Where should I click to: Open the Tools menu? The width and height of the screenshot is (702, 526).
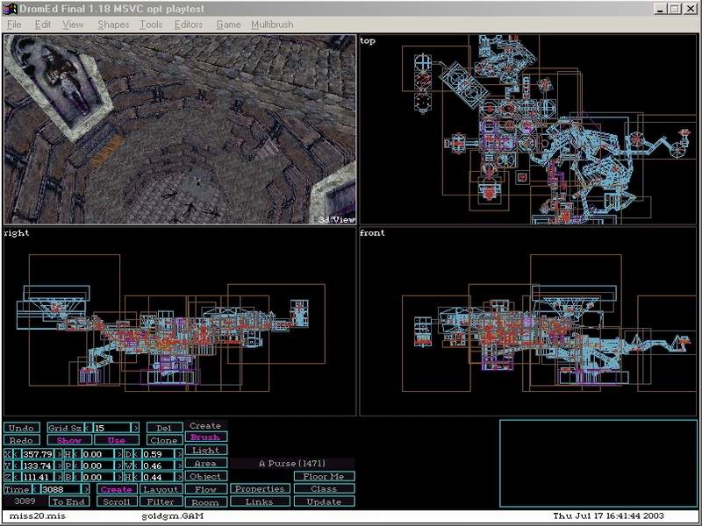[151, 25]
